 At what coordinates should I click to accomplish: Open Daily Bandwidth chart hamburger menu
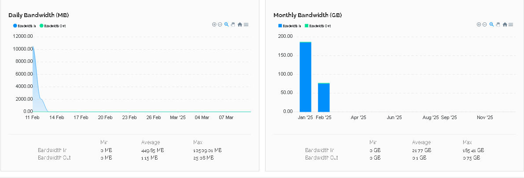pos(246,25)
